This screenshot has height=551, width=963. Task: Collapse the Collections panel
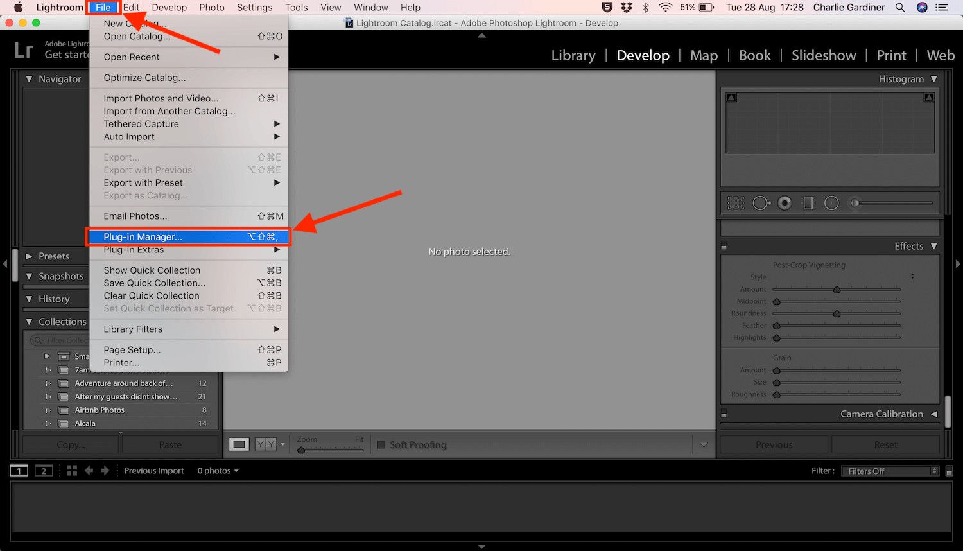click(29, 321)
